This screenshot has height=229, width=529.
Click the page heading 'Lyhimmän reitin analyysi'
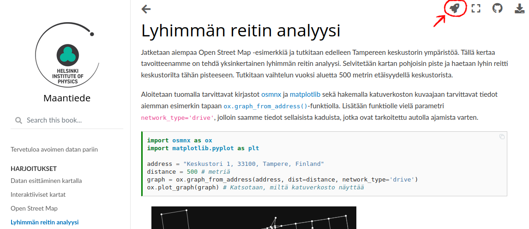click(240, 31)
